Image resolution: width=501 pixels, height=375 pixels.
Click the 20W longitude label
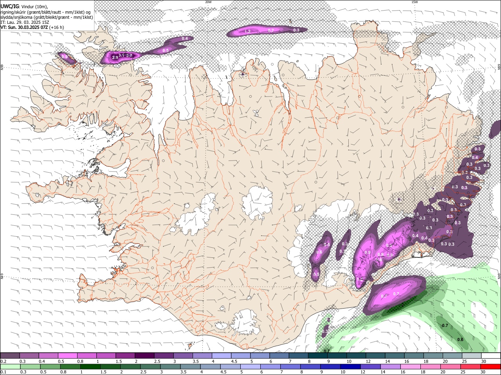pos(208,2)
